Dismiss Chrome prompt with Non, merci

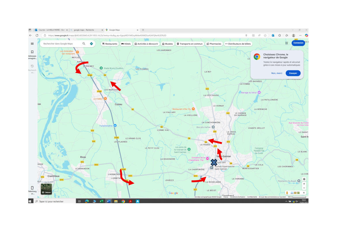coord(276,73)
